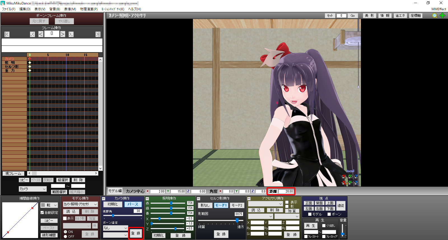This screenshot has width=448, height=240.
Task: Jump to last frame with >| button
Action: tap(98, 34)
